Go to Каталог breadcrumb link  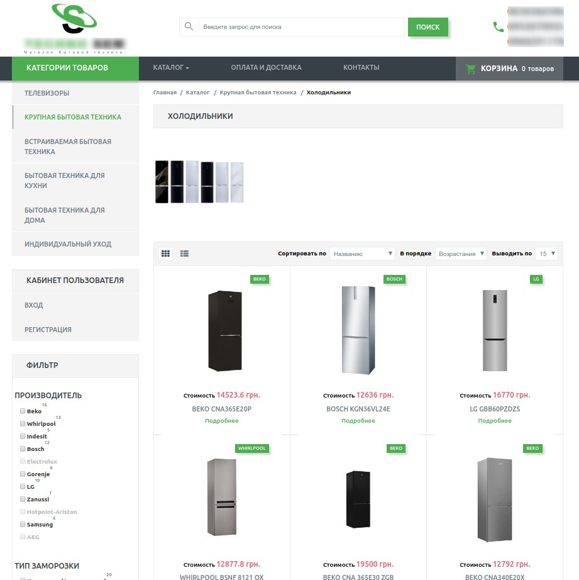(x=197, y=92)
